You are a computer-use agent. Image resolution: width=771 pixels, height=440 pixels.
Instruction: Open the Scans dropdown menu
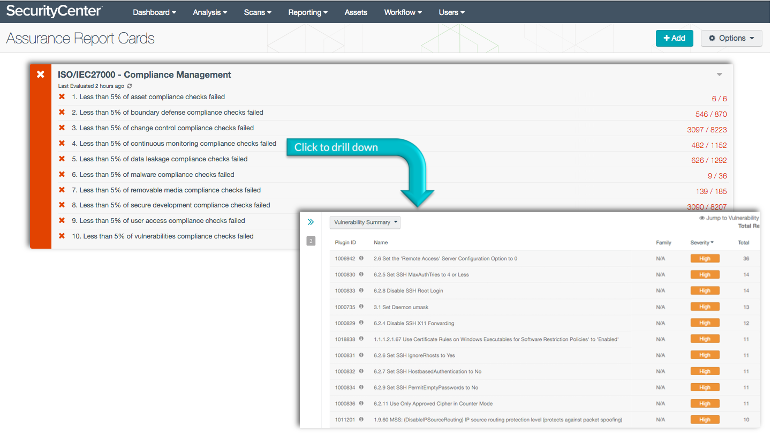[258, 12]
